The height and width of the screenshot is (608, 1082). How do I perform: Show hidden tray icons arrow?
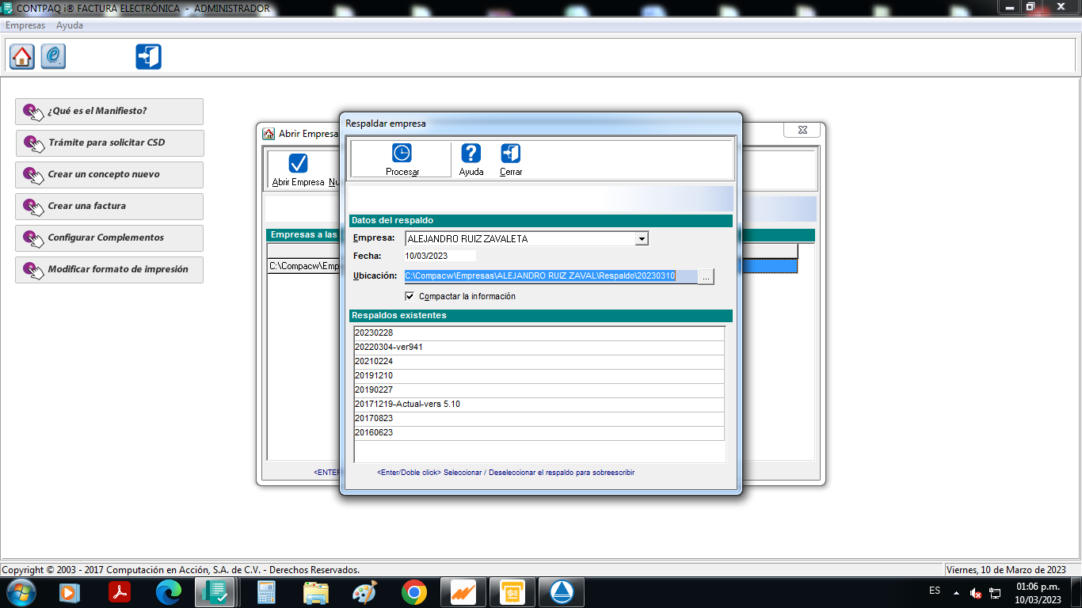pos(956,593)
